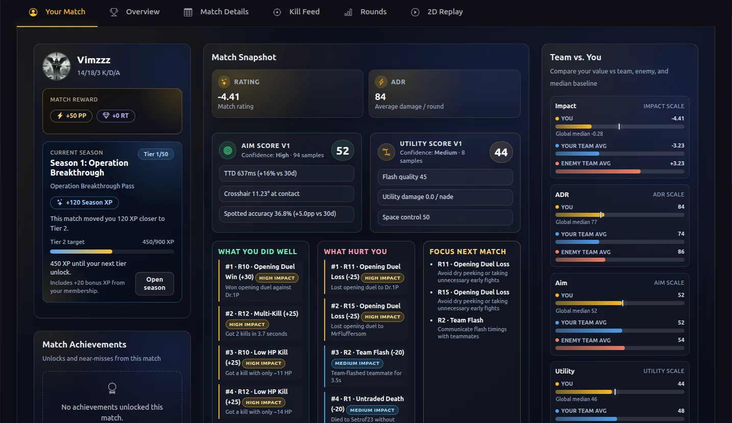Click the Rating sparkle icon
The height and width of the screenshot is (423, 732).
click(224, 82)
